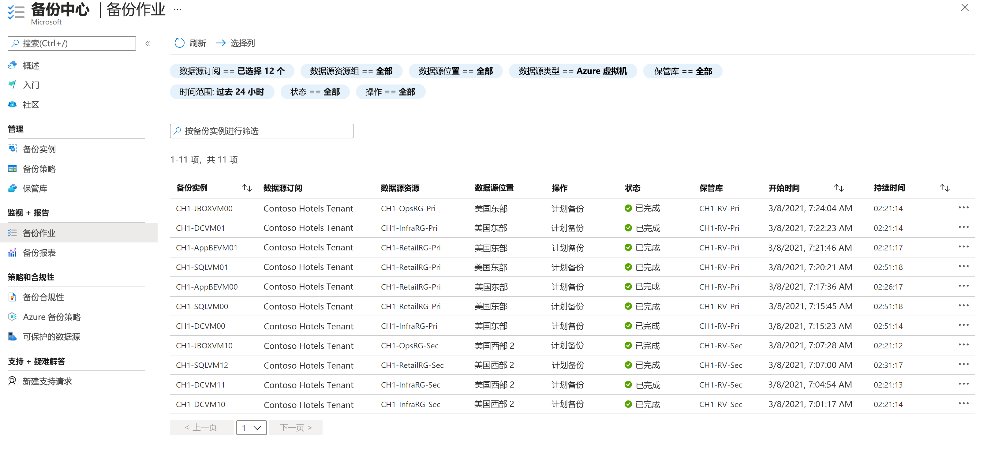Click the 社区 community icon

tap(12, 104)
